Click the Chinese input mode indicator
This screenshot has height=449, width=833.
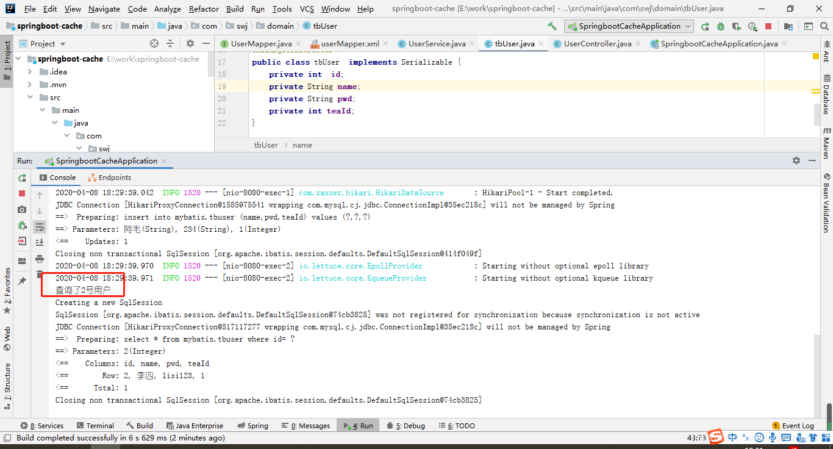pyautogui.click(x=732, y=437)
